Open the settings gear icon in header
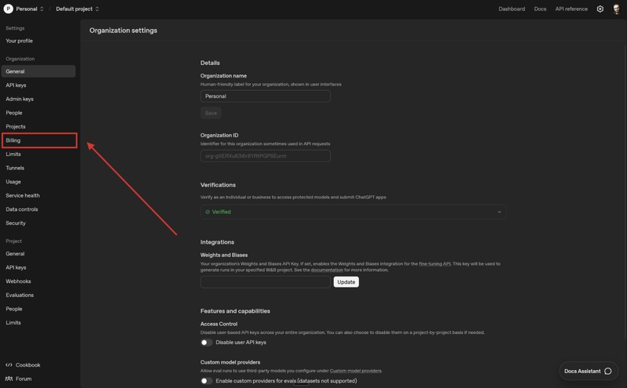 [x=600, y=9]
